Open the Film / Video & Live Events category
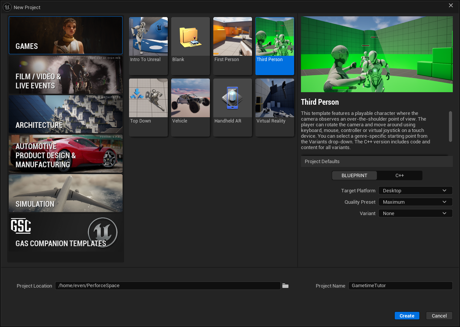The width and height of the screenshot is (460, 327). click(x=66, y=75)
